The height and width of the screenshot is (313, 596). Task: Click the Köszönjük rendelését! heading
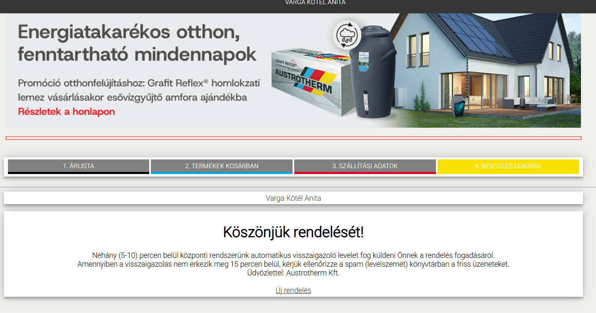coord(293,232)
